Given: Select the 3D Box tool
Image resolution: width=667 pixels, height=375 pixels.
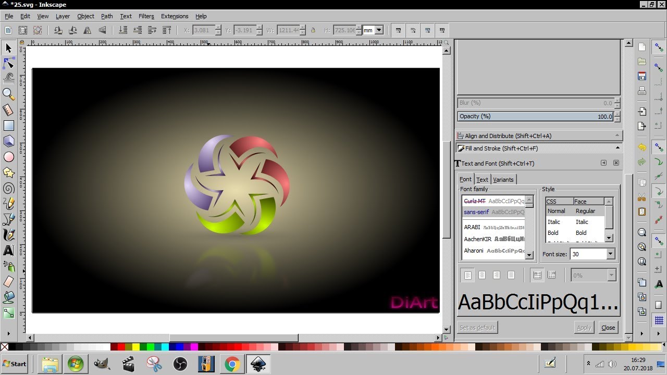Looking at the screenshot, I should pyautogui.click(x=8, y=141).
